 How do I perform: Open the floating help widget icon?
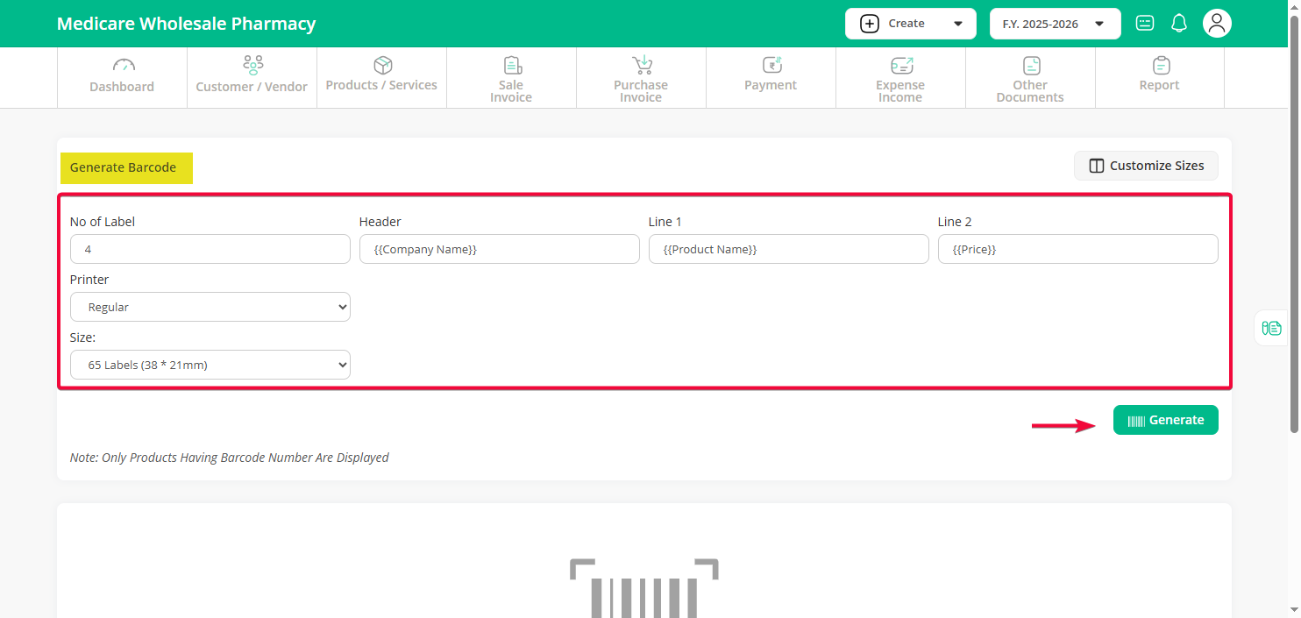tap(1271, 328)
